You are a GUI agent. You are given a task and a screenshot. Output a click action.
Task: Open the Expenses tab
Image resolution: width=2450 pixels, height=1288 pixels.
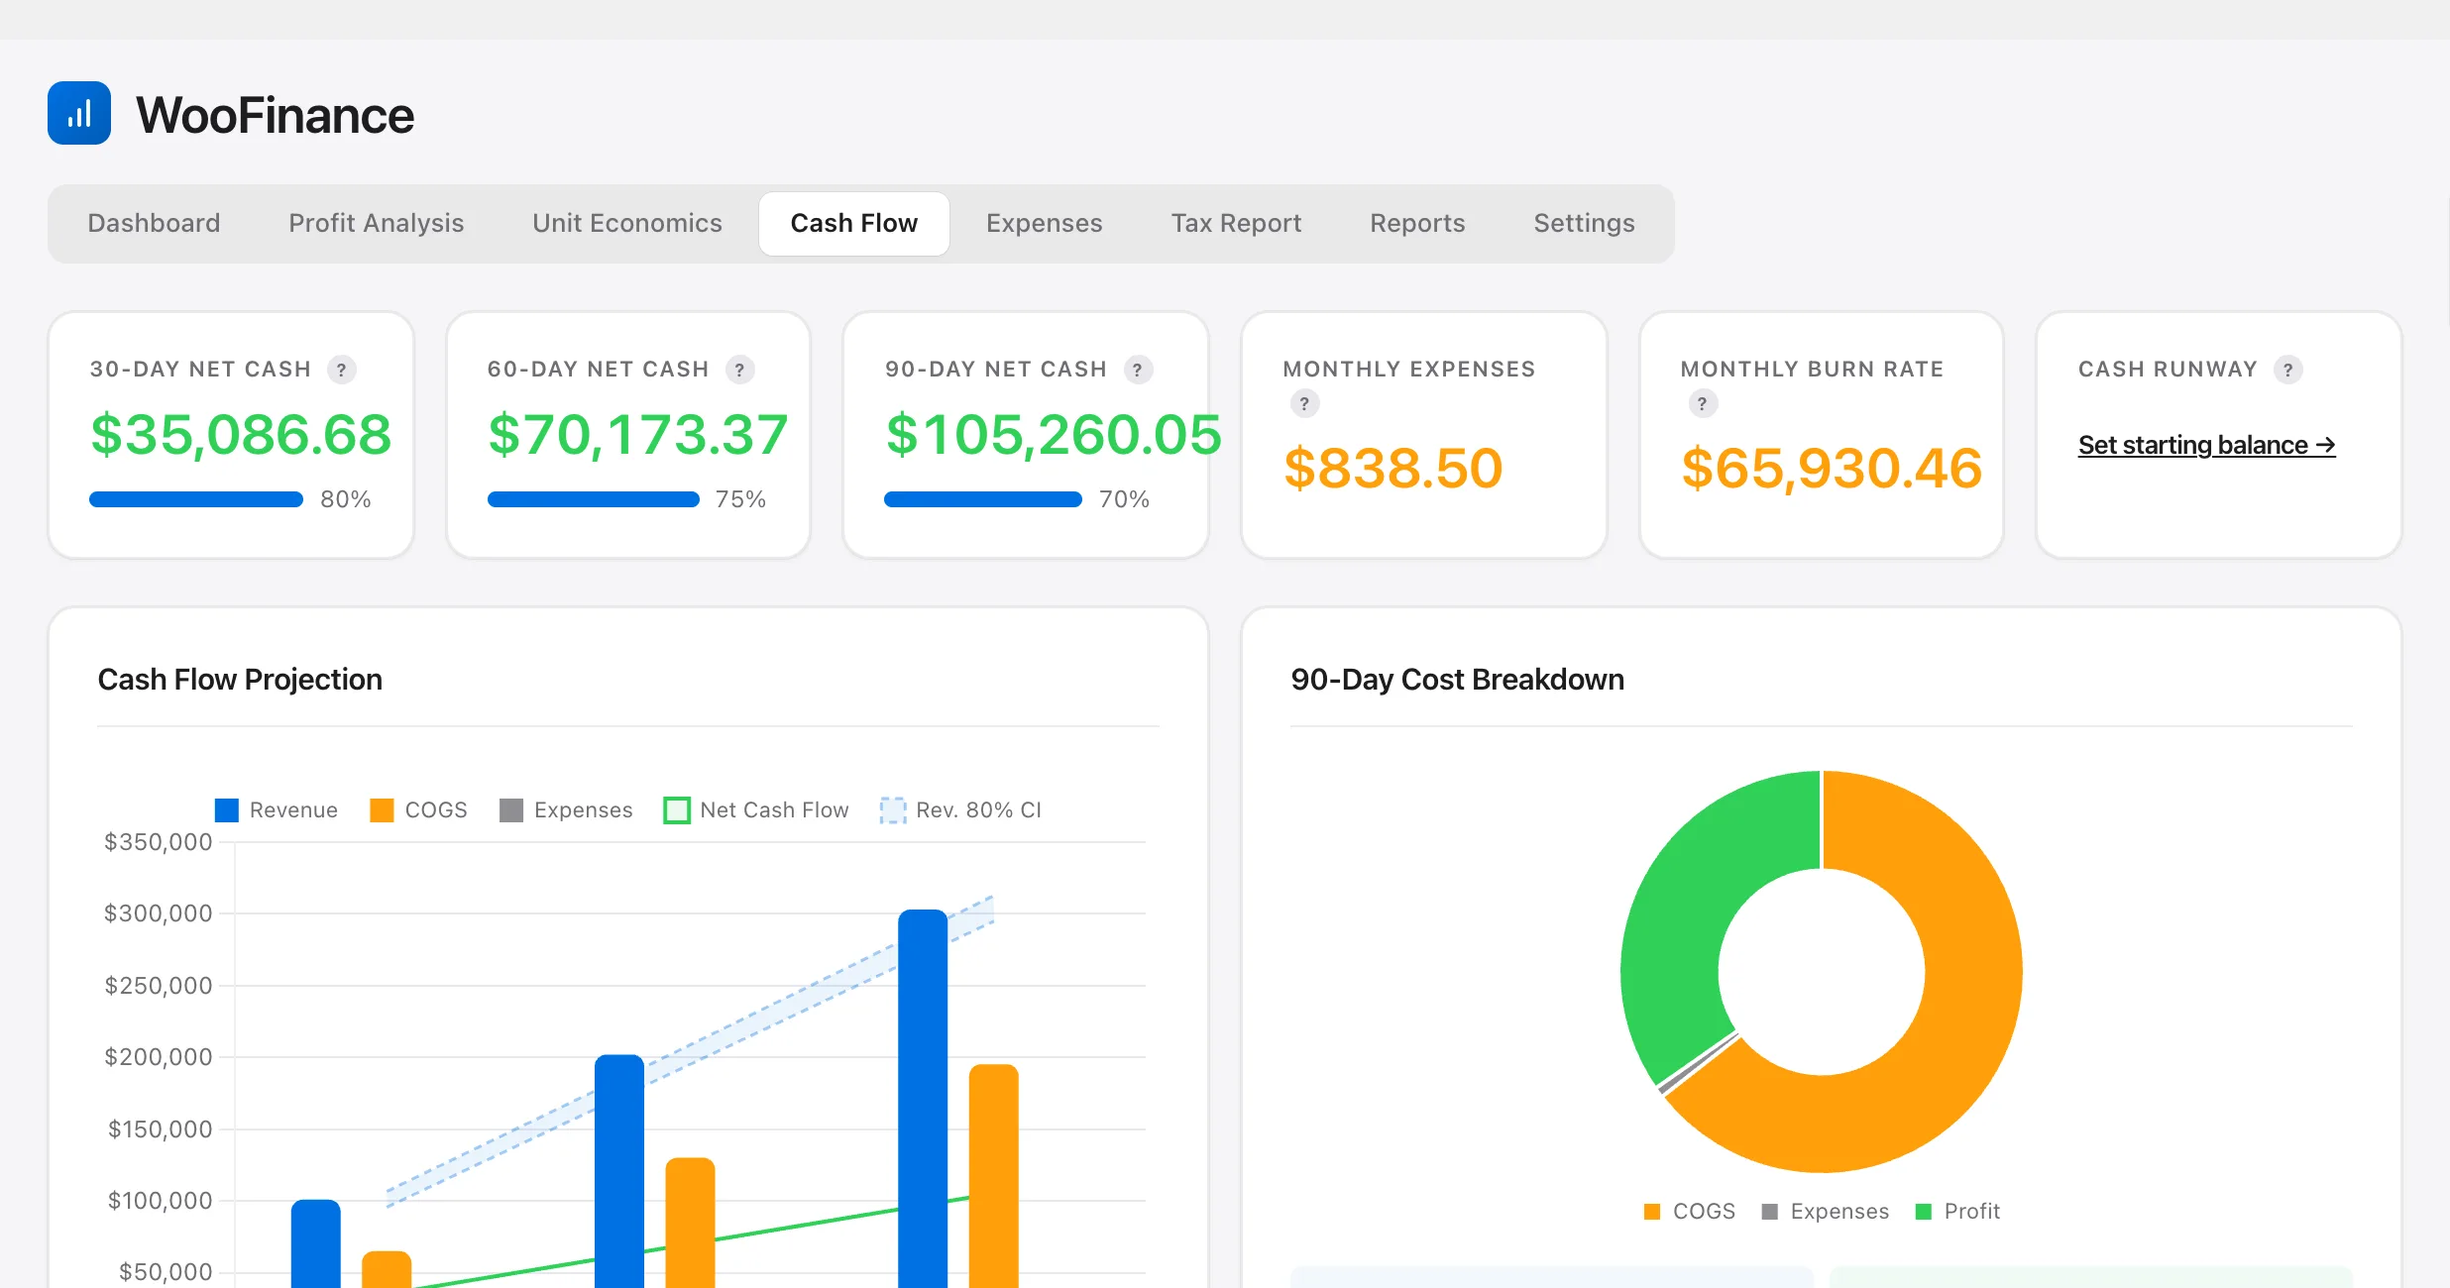point(1045,223)
